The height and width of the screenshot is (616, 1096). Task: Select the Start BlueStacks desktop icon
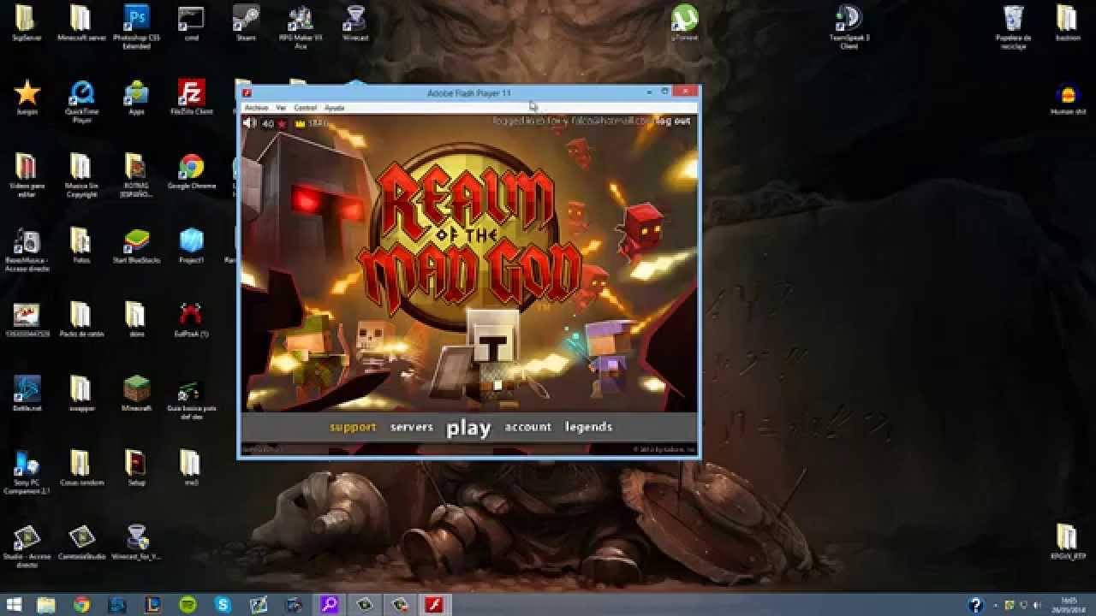coord(136,246)
